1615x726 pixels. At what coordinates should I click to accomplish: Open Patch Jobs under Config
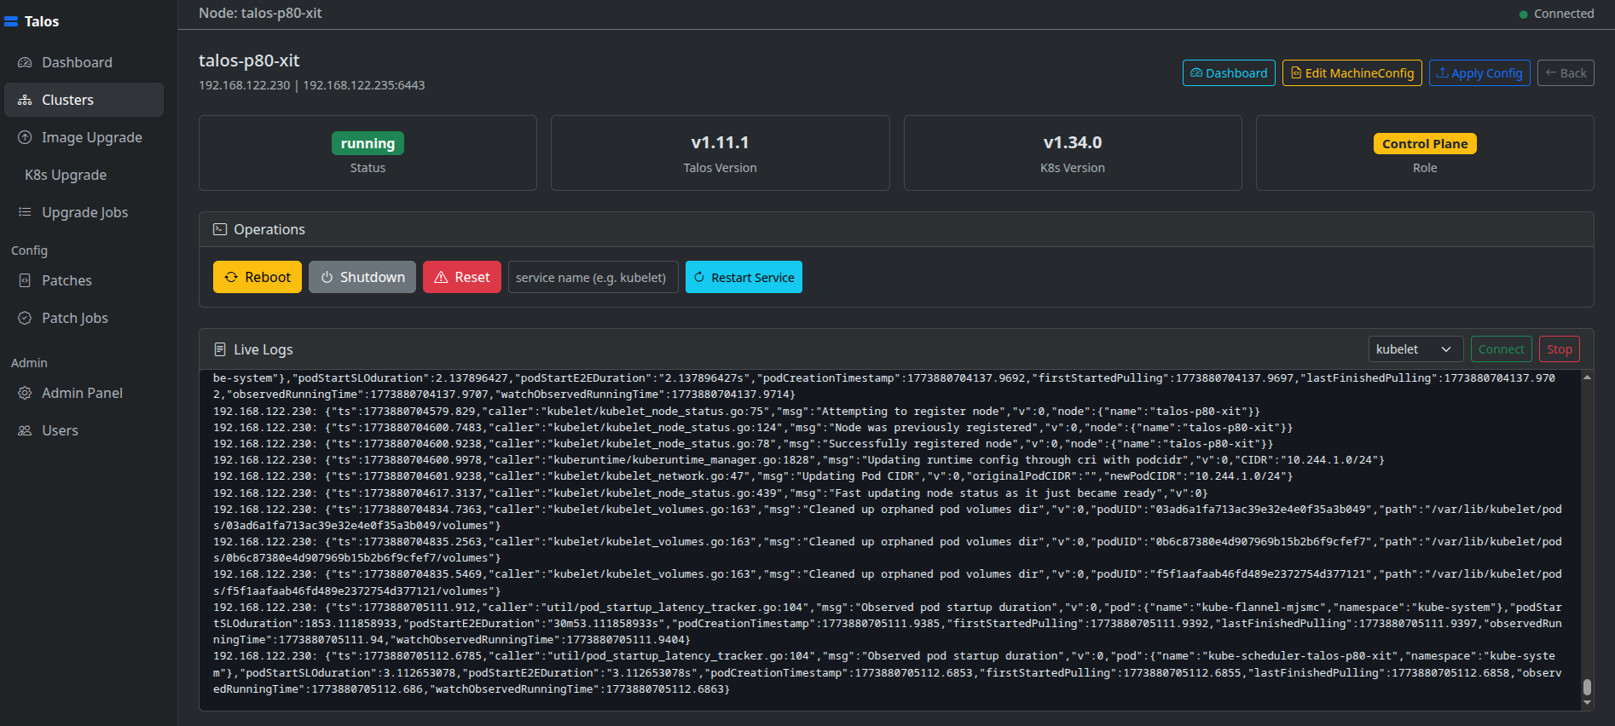pyautogui.click(x=84, y=318)
